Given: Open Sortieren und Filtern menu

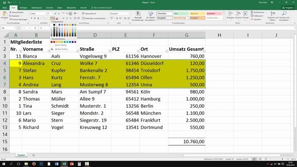Looking at the screenshot, I should (x=273, y=16).
